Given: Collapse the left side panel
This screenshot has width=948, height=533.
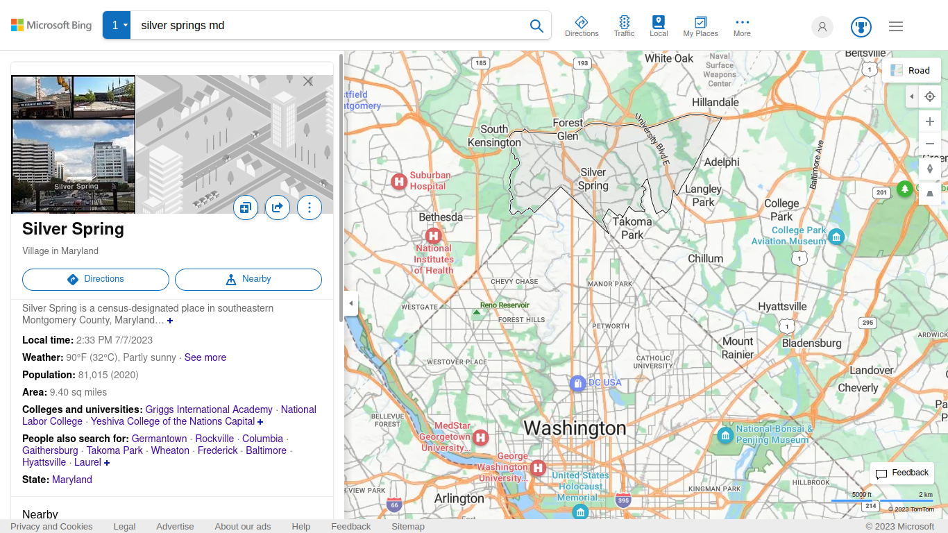Looking at the screenshot, I should pos(351,303).
